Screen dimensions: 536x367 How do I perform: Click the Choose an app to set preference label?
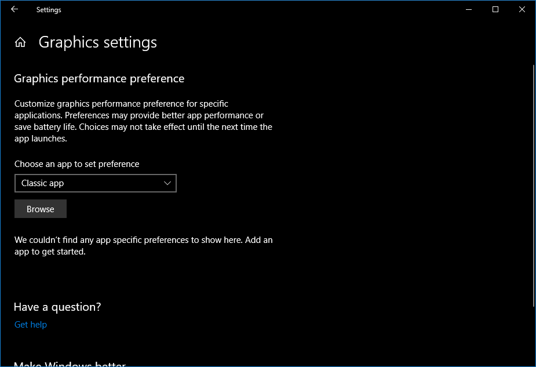[x=77, y=164]
